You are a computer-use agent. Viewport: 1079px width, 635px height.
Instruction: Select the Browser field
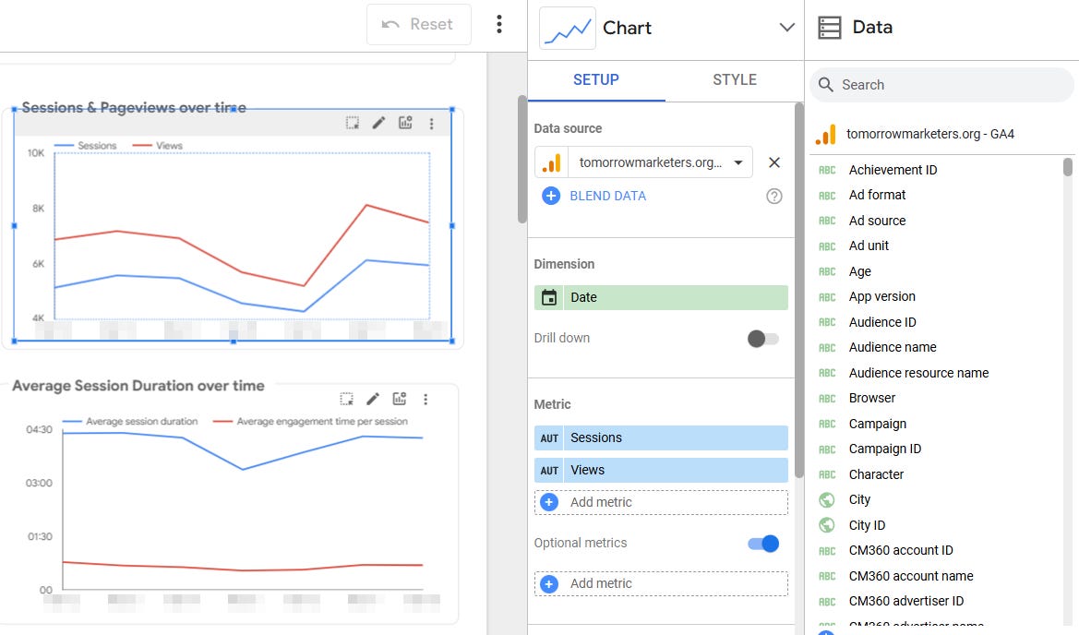872,399
